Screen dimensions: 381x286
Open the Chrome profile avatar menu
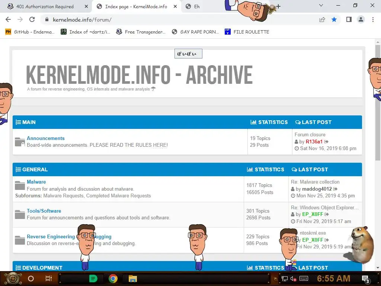click(x=361, y=19)
